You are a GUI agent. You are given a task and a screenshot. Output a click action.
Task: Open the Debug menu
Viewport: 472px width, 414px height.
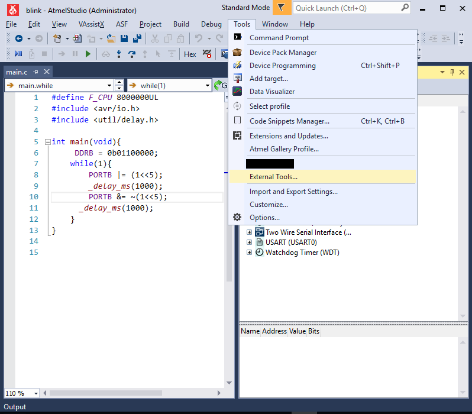coord(211,24)
